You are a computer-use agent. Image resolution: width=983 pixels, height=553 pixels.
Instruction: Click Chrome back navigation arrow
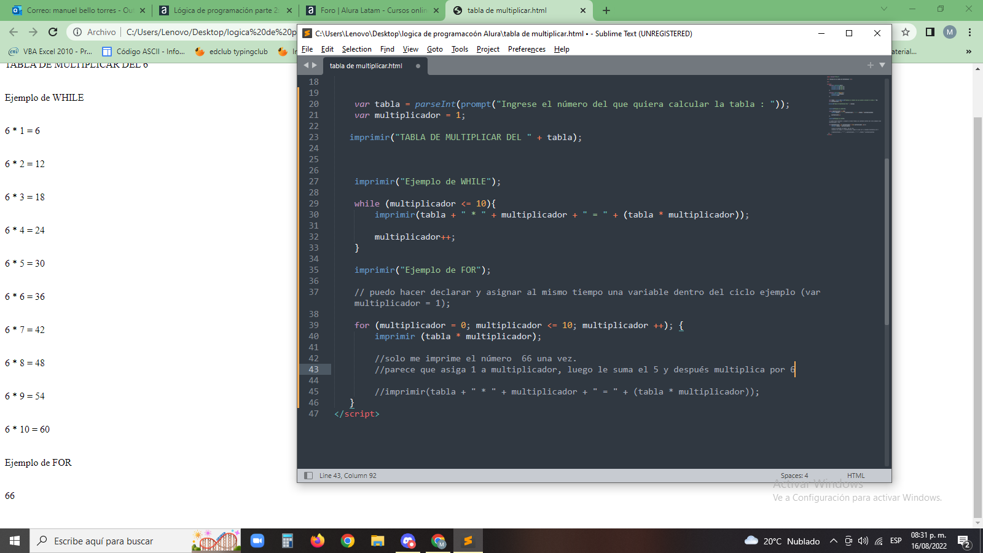[x=14, y=32]
